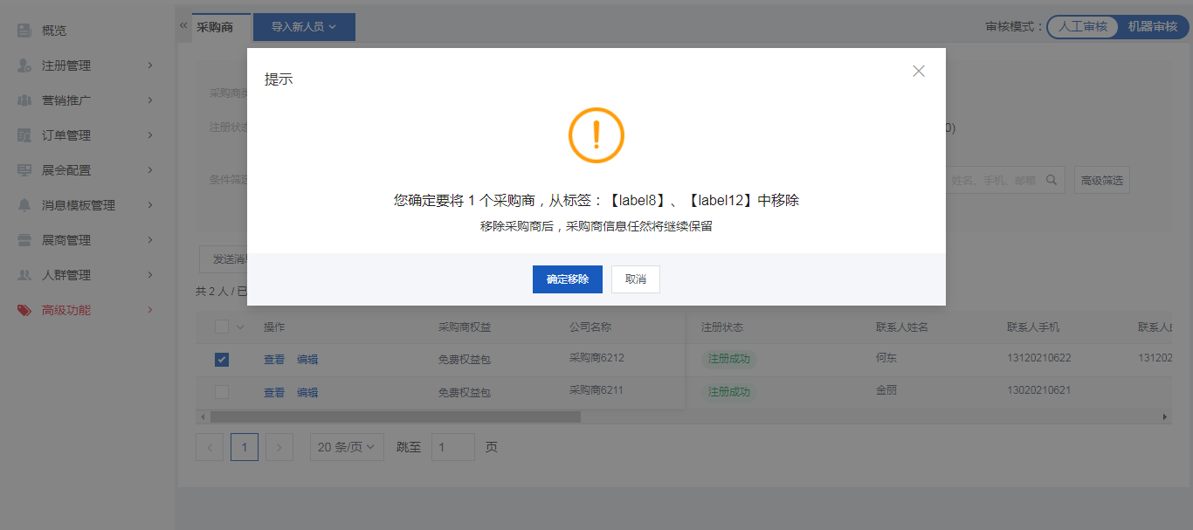Check the checkbox for 采购商6211 row
Screen dimensions: 1193x530
coord(222,392)
